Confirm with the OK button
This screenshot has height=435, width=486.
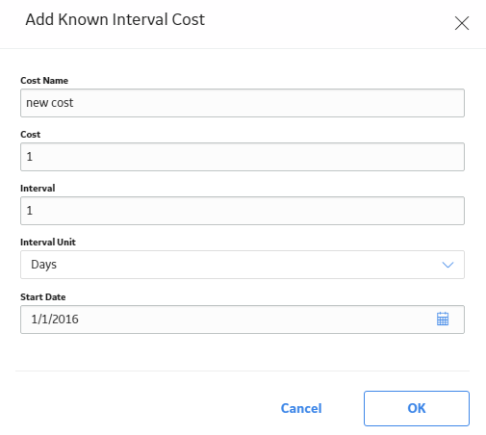pyautogui.click(x=417, y=408)
